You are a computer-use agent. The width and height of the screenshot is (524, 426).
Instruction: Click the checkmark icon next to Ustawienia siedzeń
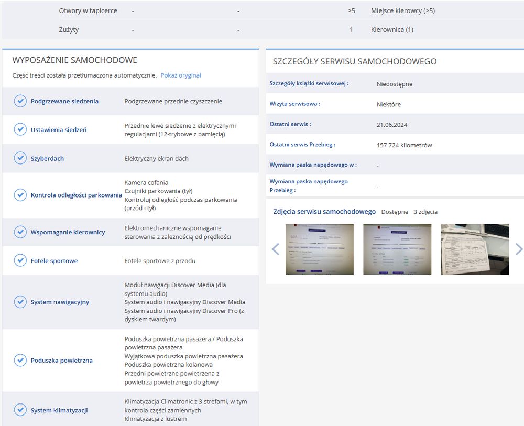[x=20, y=129]
